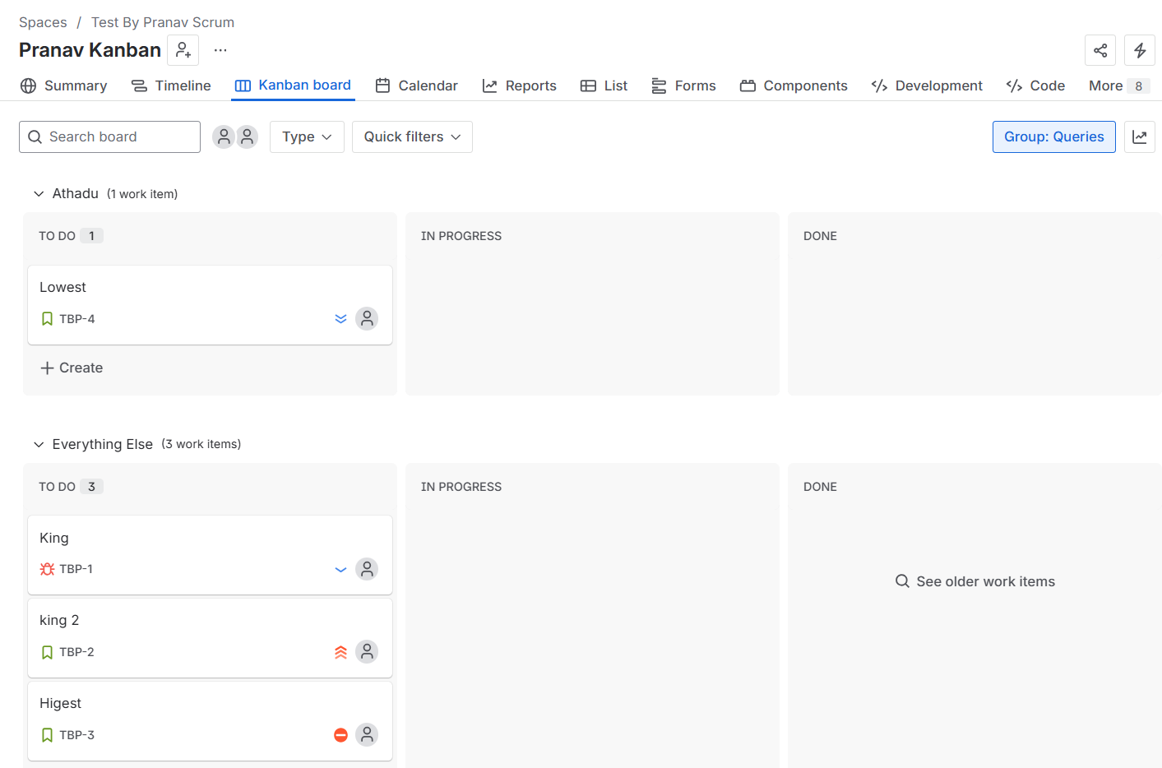The height and width of the screenshot is (768, 1162).
Task: Go to Spaces breadcrumb link
Action: 43,23
